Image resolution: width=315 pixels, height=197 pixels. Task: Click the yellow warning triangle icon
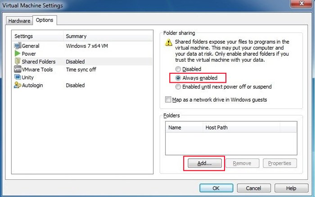click(x=169, y=43)
